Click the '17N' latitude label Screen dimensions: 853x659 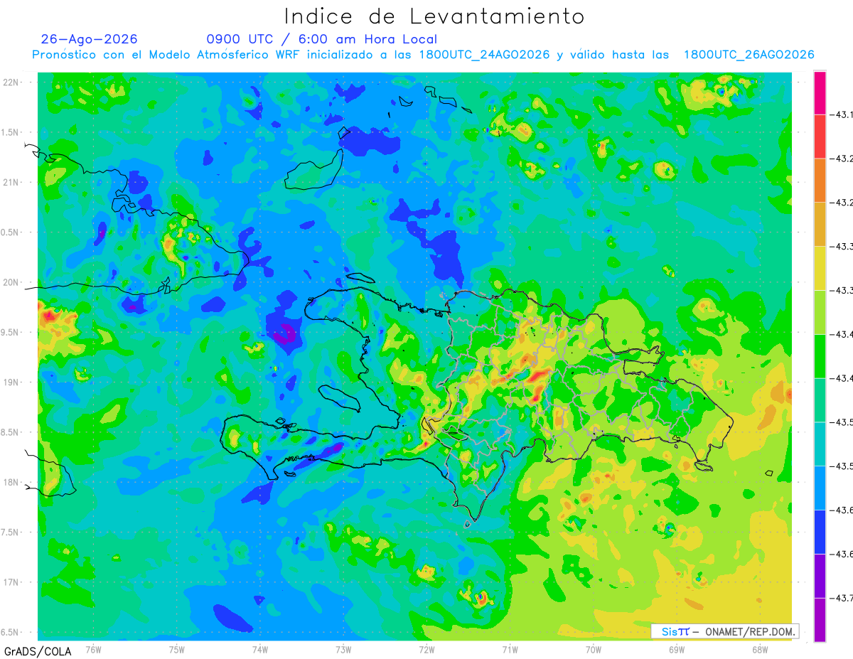(10, 582)
